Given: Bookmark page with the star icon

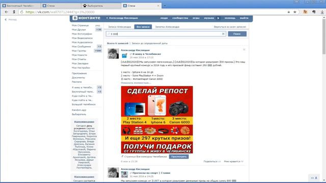Looking at the screenshot, I should coord(294,12).
